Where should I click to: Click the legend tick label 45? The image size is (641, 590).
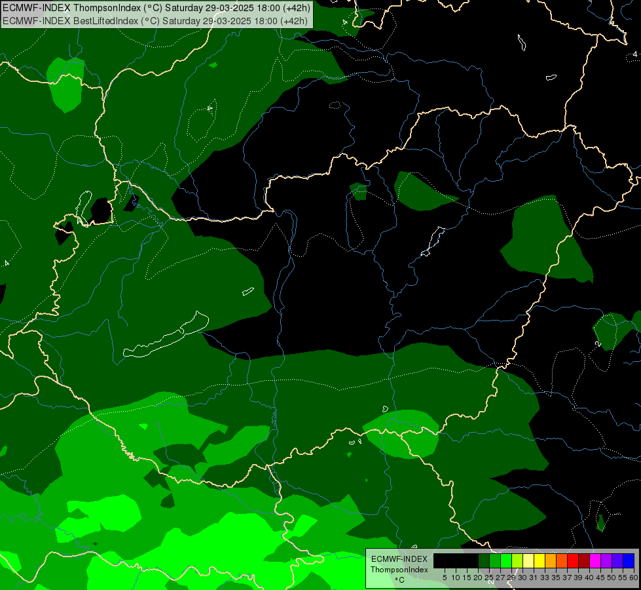coord(600,578)
